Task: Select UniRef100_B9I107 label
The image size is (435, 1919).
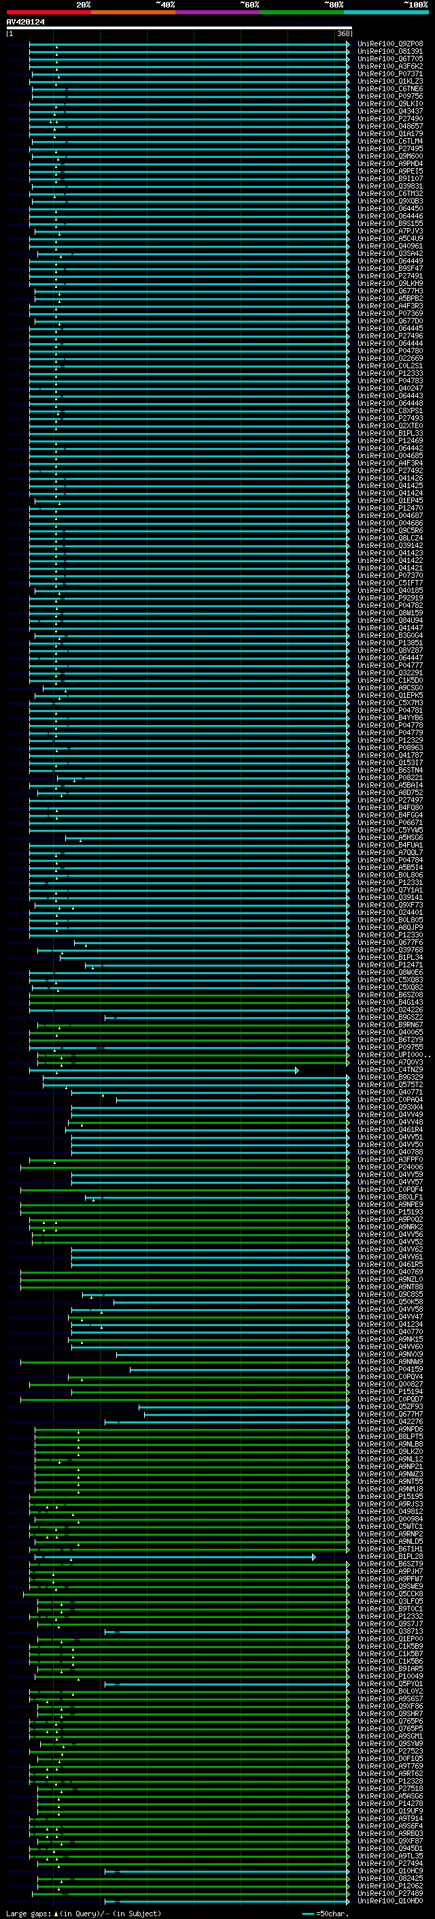Action: point(389,179)
